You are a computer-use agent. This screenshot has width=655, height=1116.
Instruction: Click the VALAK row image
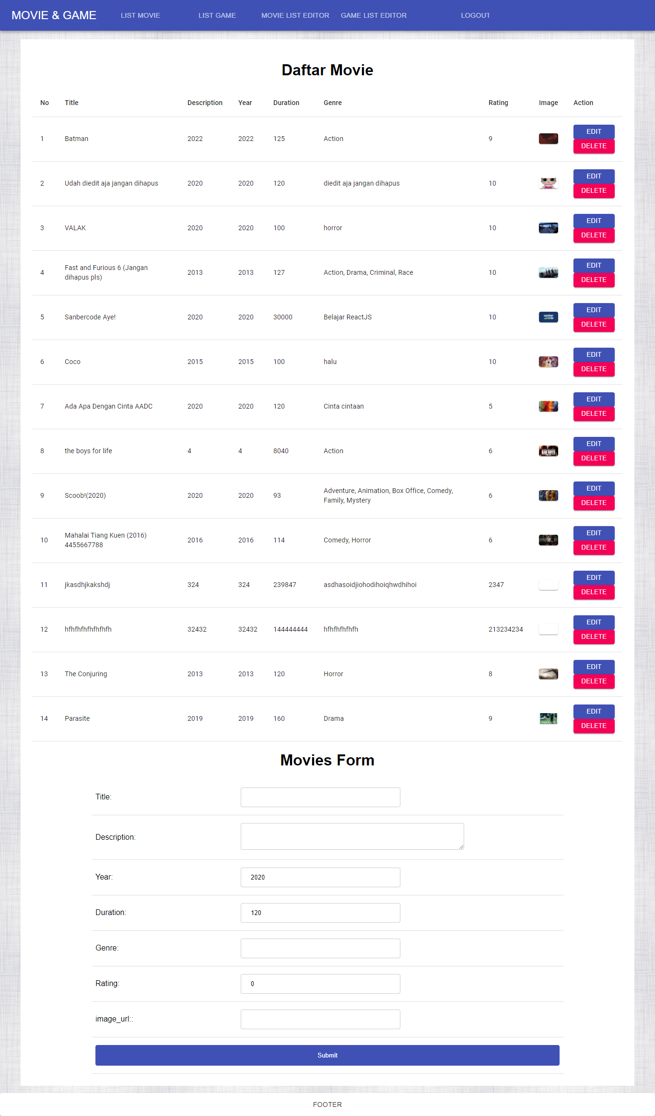[548, 228]
